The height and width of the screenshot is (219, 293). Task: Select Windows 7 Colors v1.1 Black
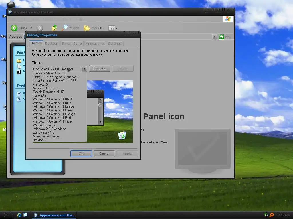[x=60, y=99]
